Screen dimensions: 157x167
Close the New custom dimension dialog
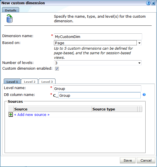pyautogui.click(x=153, y=3)
